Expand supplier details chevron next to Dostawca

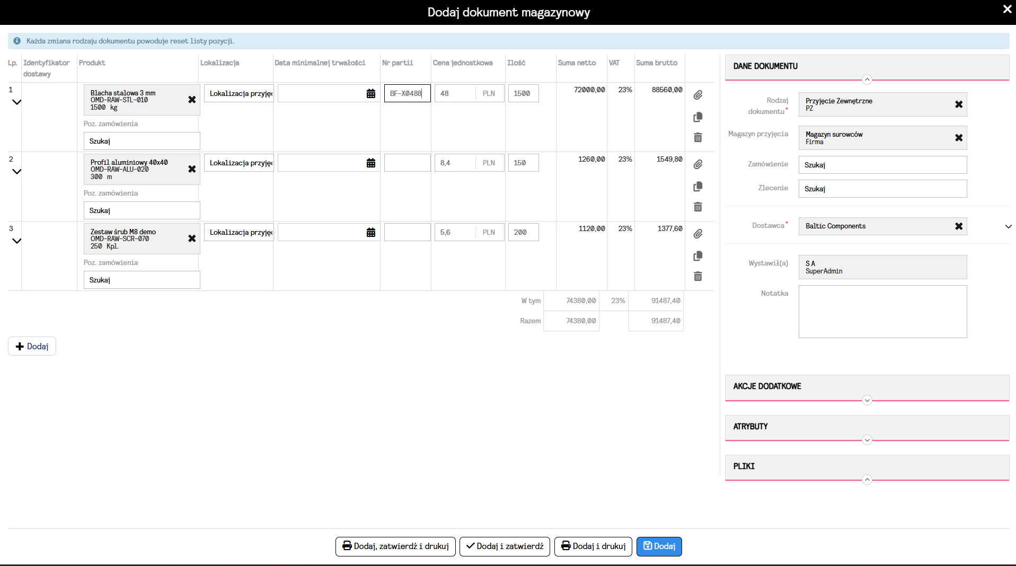[x=1008, y=226]
